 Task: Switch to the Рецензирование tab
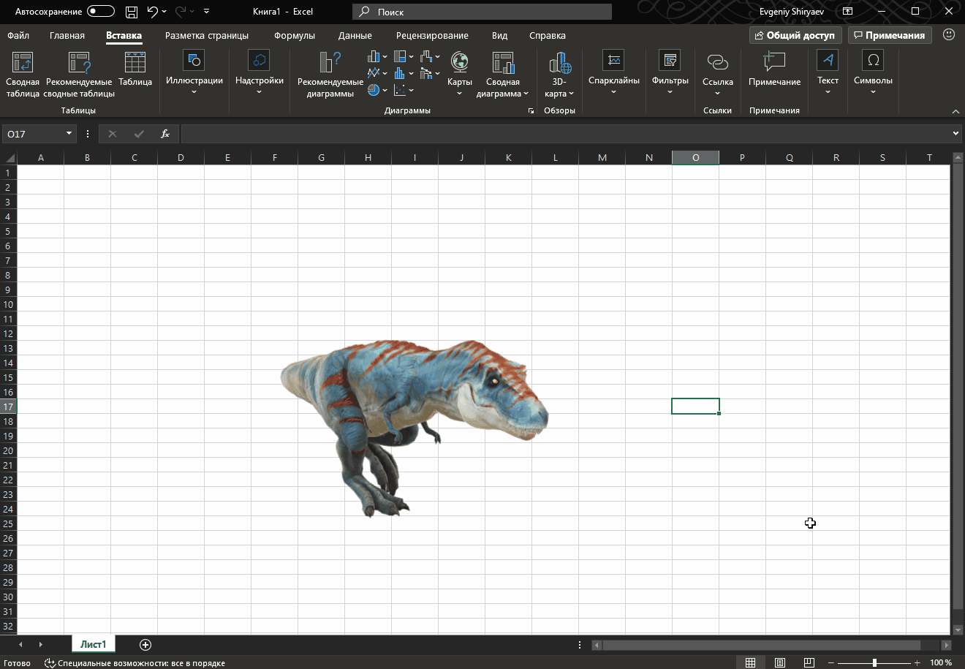[432, 35]
